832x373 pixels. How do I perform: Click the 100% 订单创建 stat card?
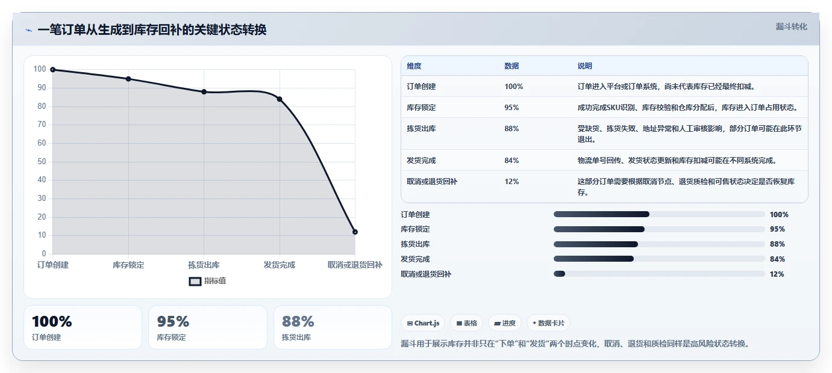tap(83, 327)
